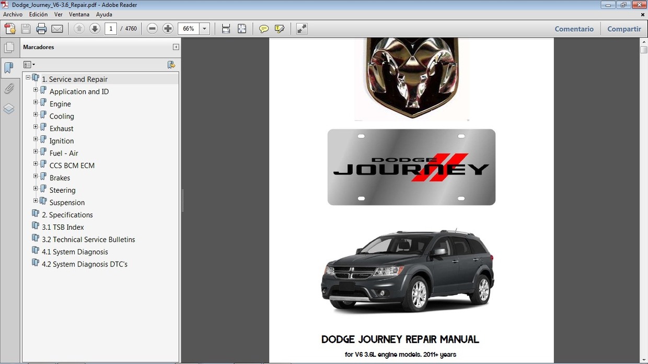Toggle the Layers side panel
The height and width of the screenshot is (364, 648).
(9, 109)
